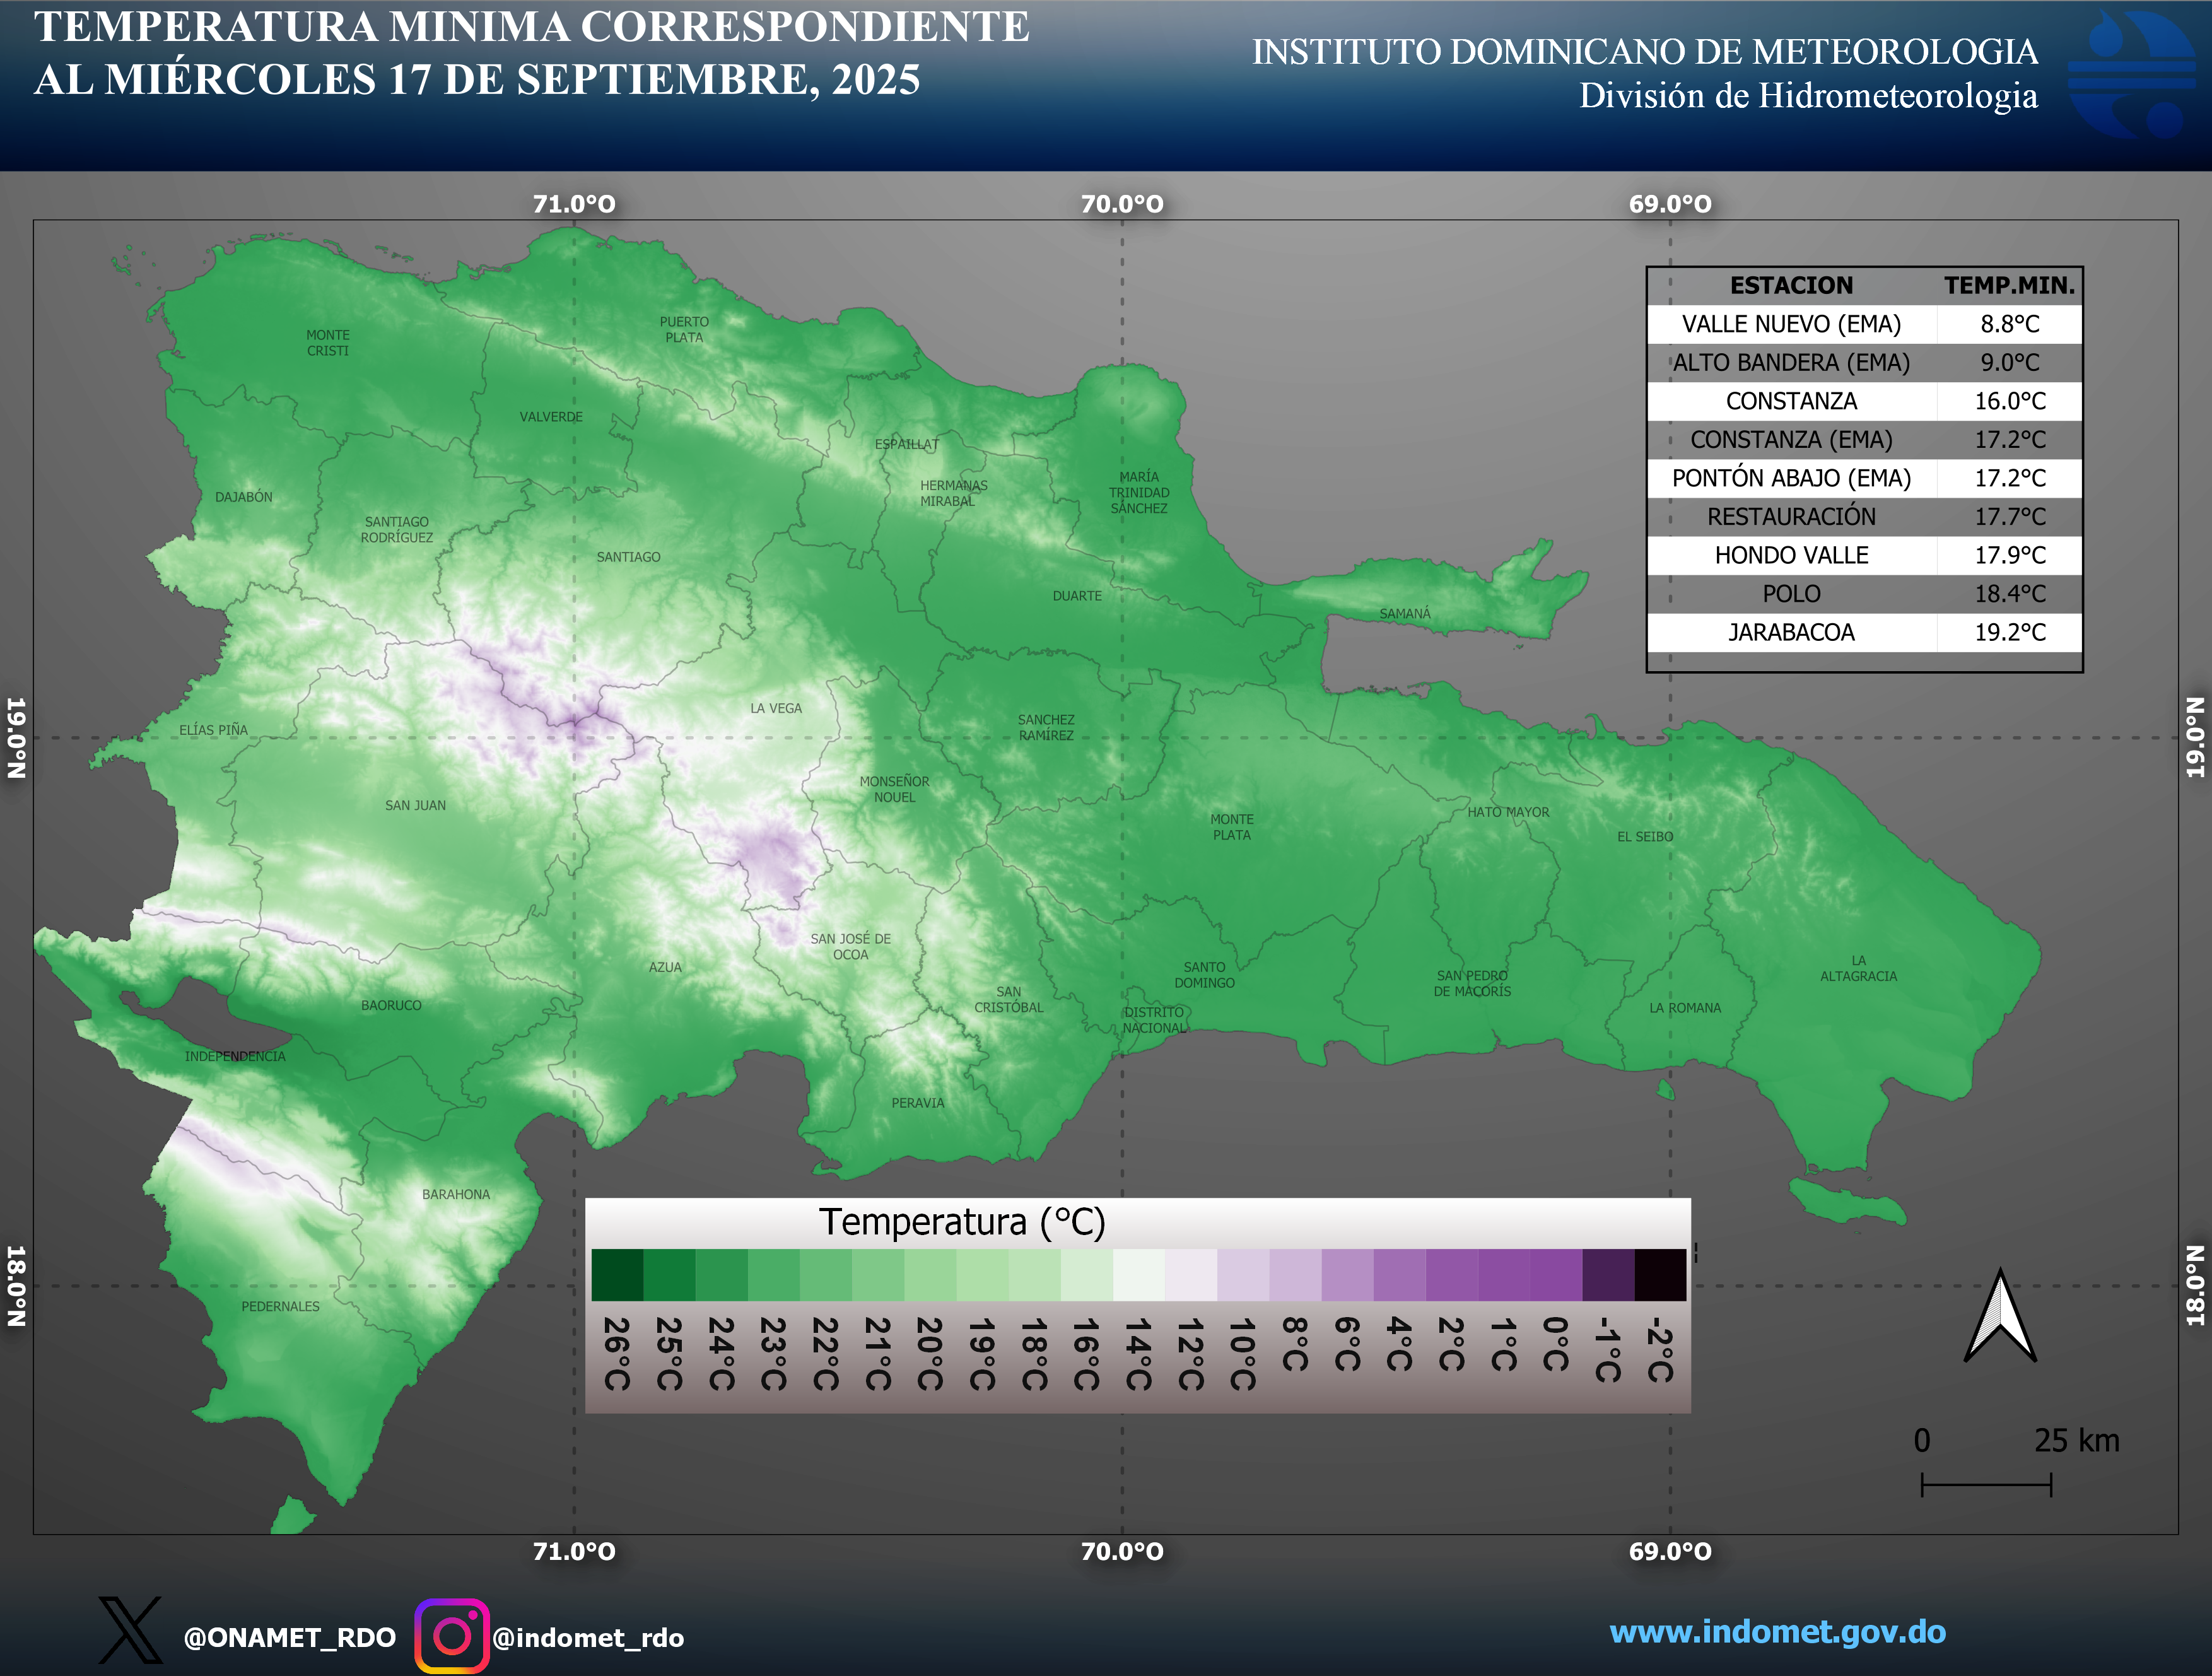Select the -2°C black legend swatch
The image size is (2212, 1676).
coord(1660,1275)
